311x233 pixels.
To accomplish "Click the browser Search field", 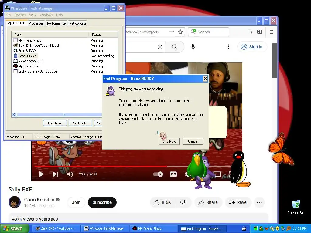I will pos(208,32).
